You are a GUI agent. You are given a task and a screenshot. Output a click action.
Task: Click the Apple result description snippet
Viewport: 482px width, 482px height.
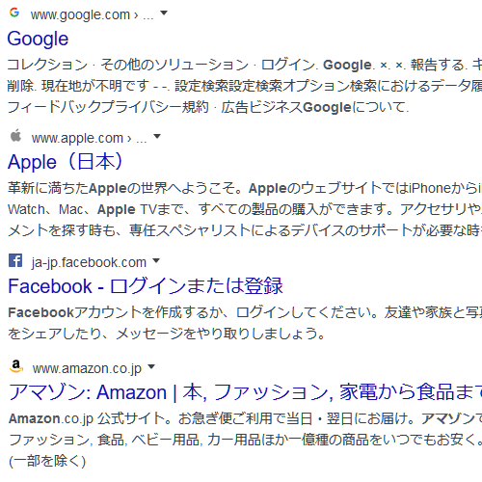tap(245, 209)
